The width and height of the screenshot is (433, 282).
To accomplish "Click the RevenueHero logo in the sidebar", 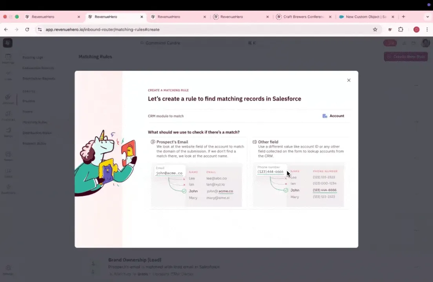I will pos(8,43).
